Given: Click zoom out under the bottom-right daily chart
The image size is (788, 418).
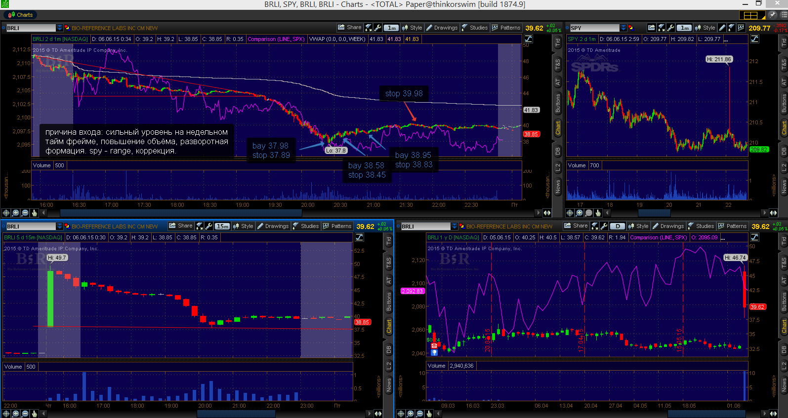Looking at the screenshot, I should (420, 414).
